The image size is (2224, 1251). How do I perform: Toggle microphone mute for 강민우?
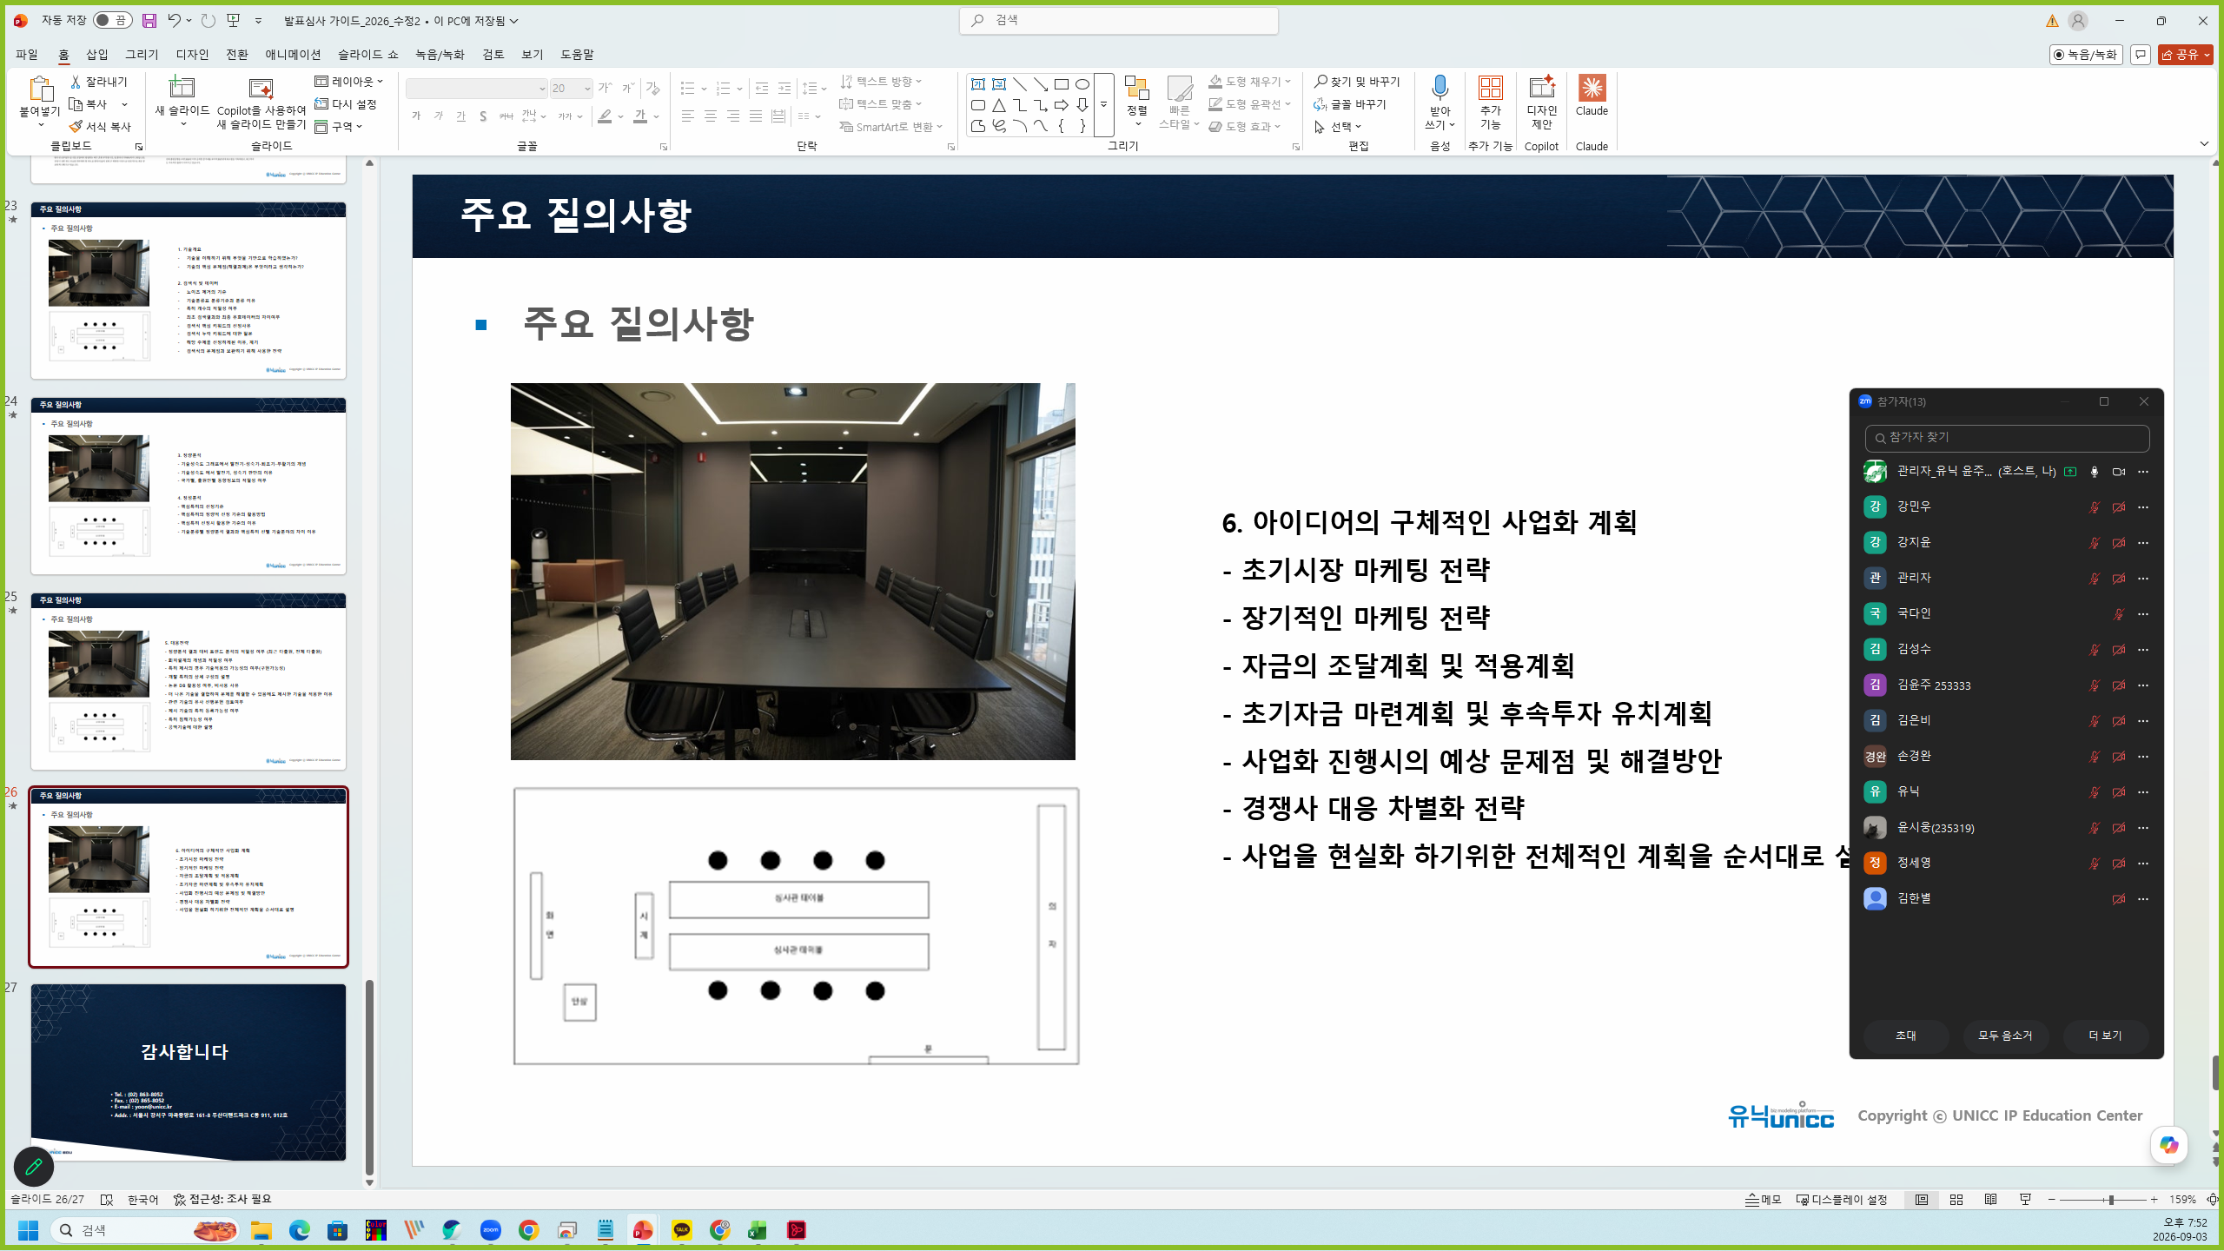2094,507
